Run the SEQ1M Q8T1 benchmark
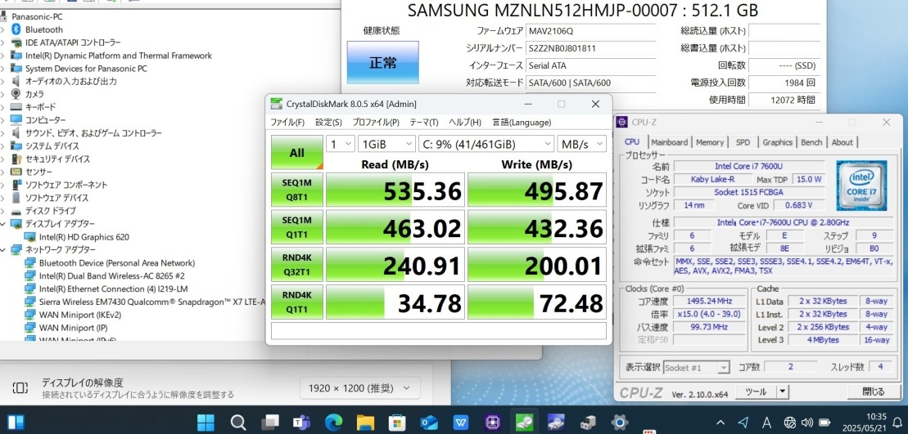The image size is (908, 434). click(297, 190)
